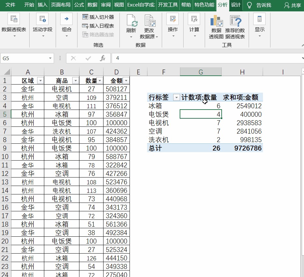Screen dimensions: 304x277
Task: Click the 更改数据源 (Change Data Source) icon
Action: pos(149,21)
